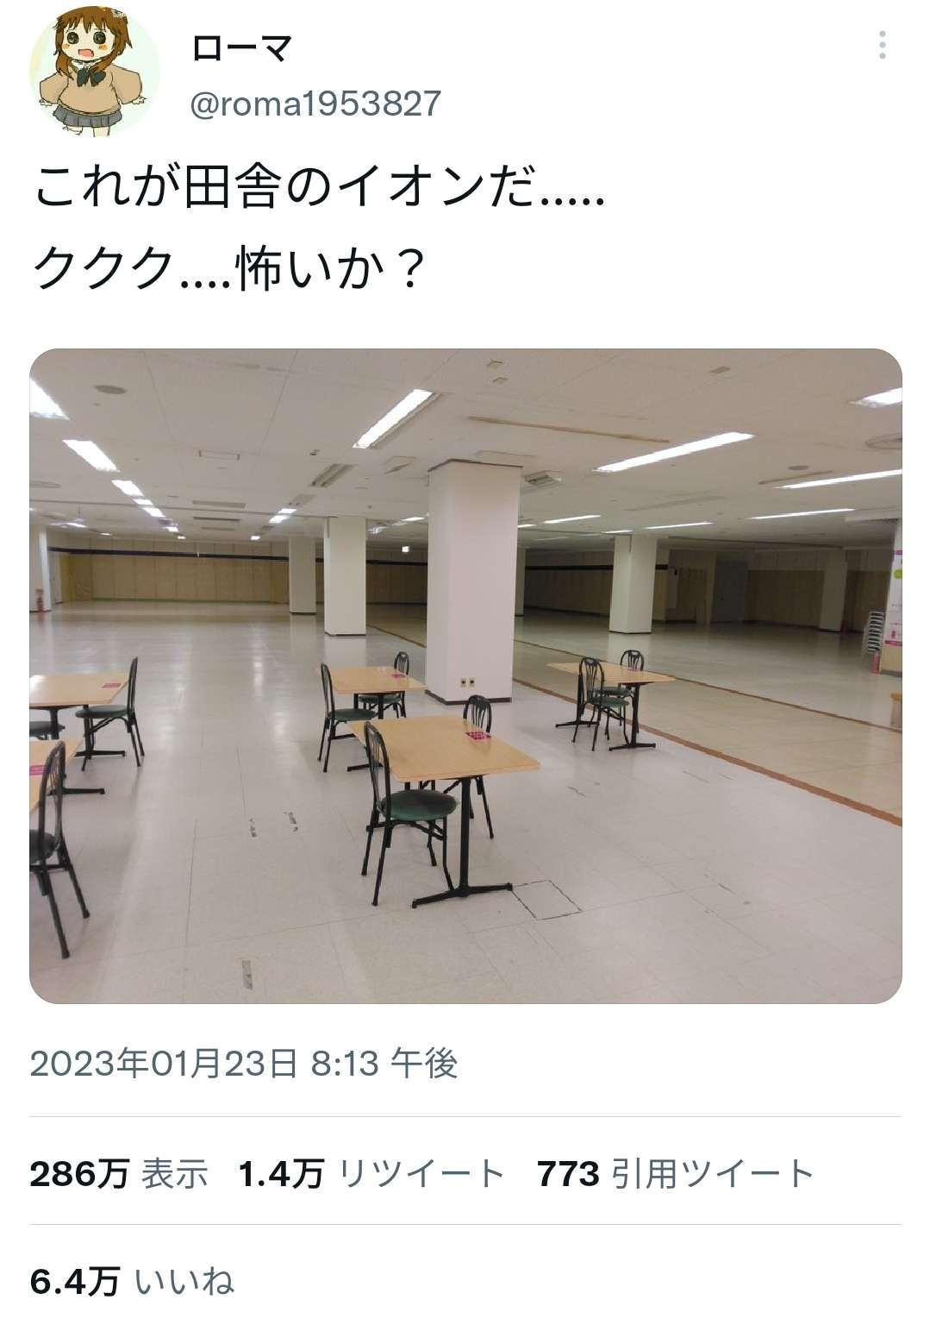Show the 1.4万 リツイート list

[x=371, y=1173]
